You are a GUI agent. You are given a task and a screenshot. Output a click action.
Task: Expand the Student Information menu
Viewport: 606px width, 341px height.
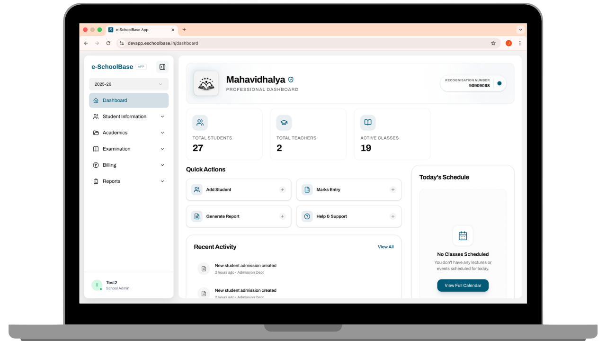tap(128, 117)
